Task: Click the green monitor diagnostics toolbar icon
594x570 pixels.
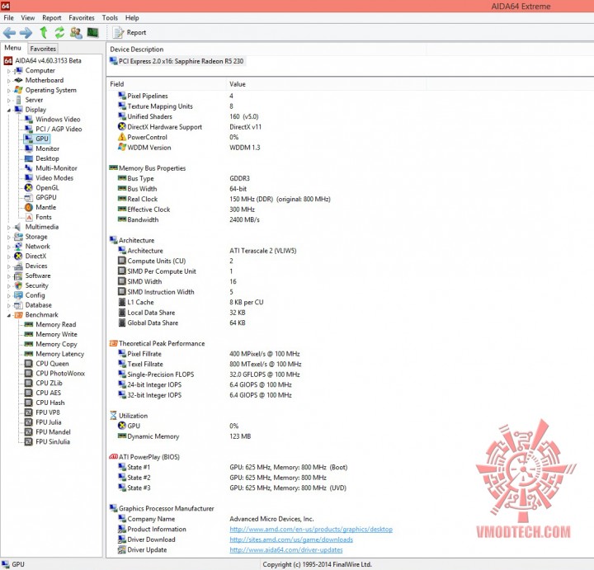Action: [92, 32]
